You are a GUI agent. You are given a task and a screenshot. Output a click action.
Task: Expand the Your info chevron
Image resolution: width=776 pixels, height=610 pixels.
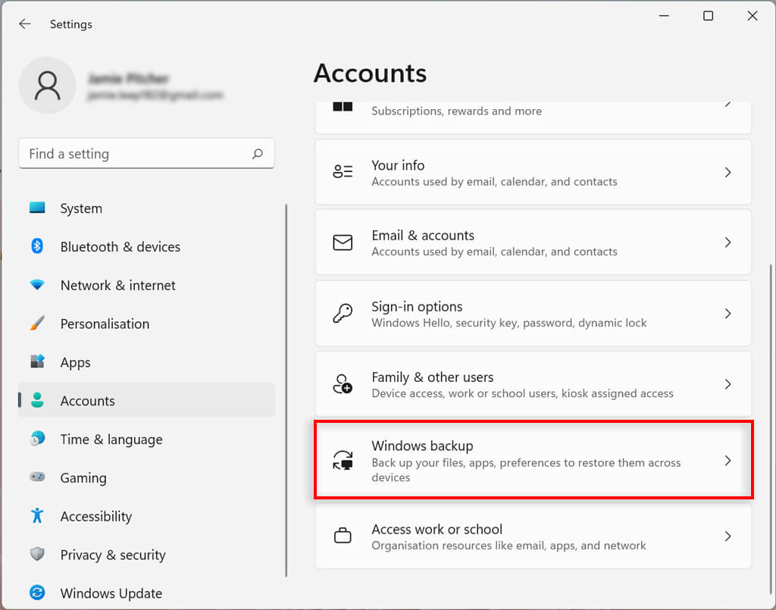click(x=727, y=173)
